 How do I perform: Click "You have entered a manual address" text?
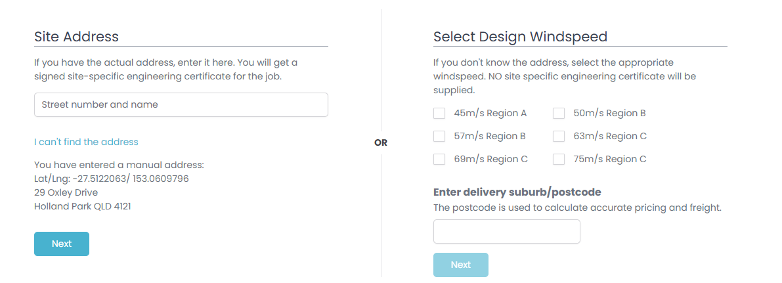pyautogui.click(x=119, y=165)
